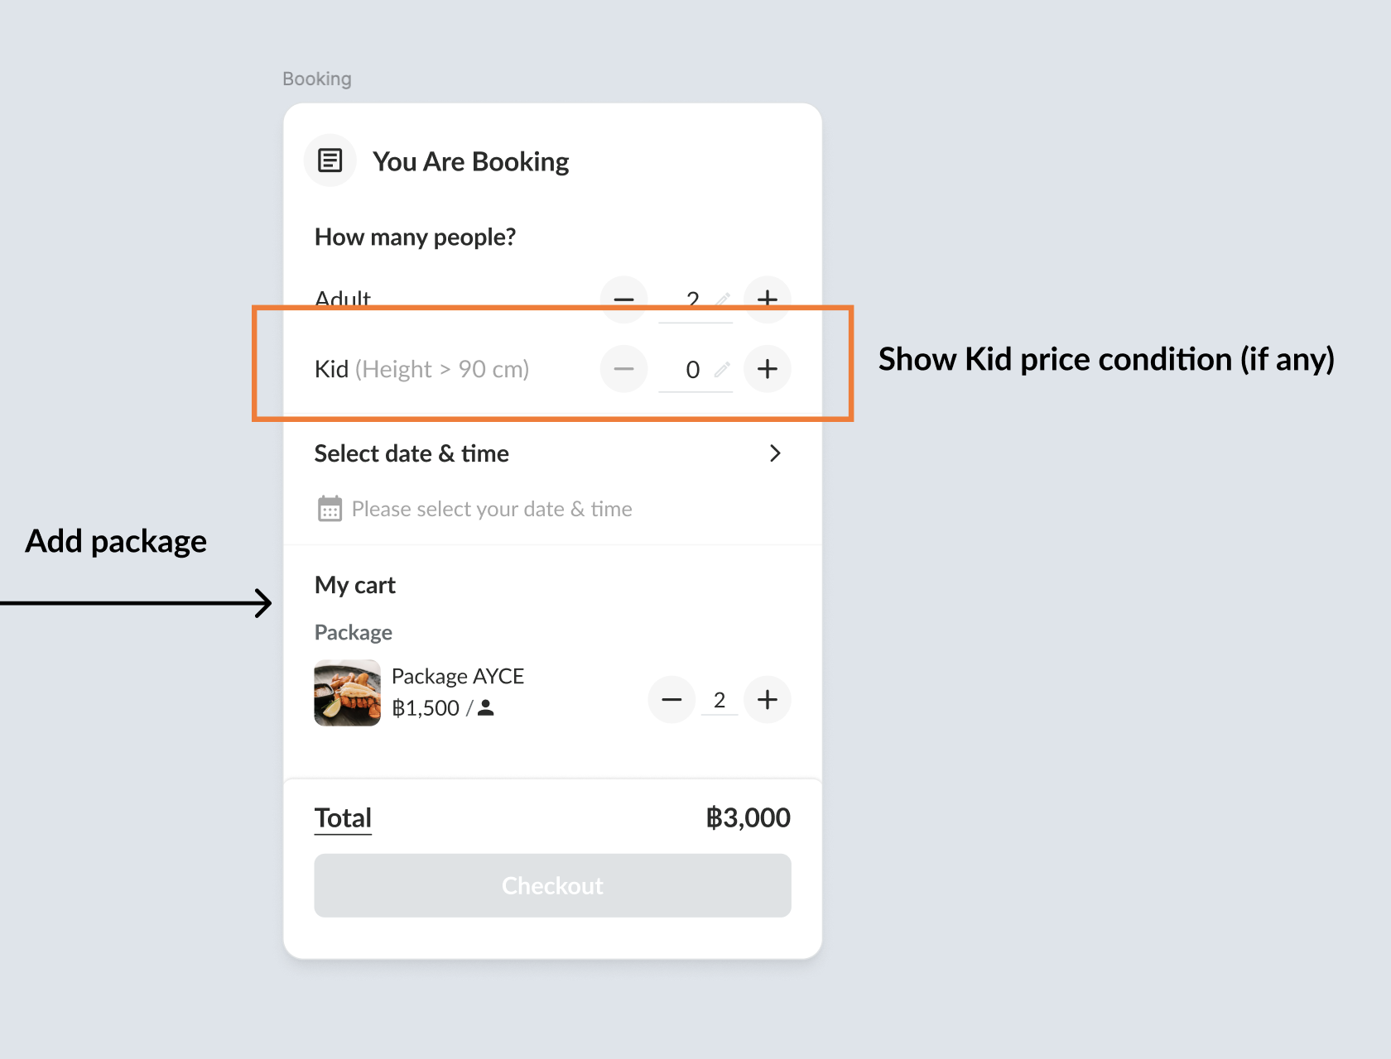Open the Package AYCE food thumbnail
Screen dimensions: 1391x1059
click(347, 693)
